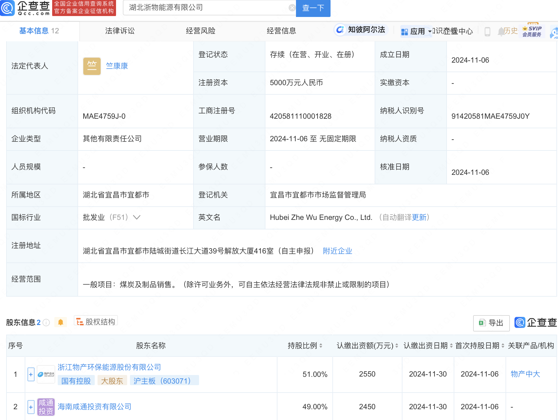Screen dimensions: 558x420
Task: Expand row for 海南咸通投资有限公司
Action: click(x=31, y=407)
